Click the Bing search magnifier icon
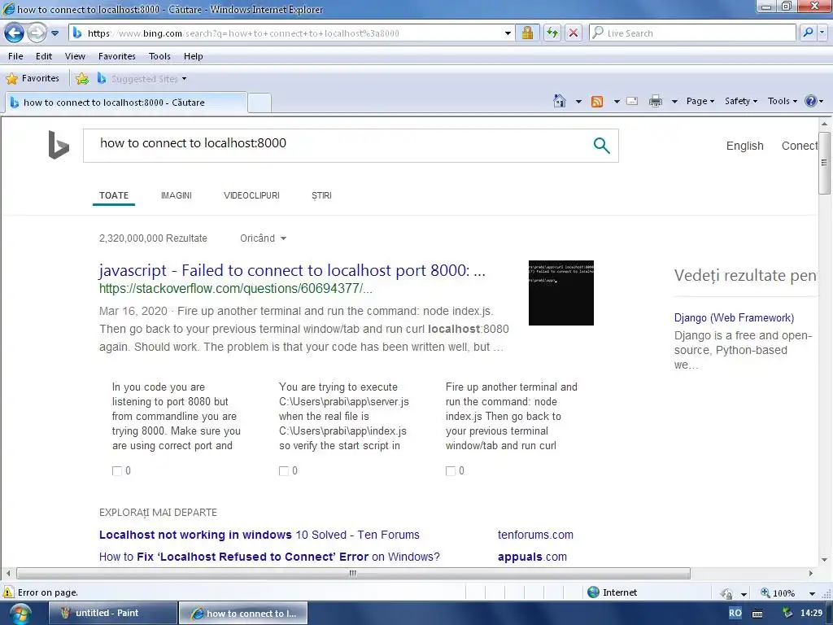833x625 pixels. [601, 145]
